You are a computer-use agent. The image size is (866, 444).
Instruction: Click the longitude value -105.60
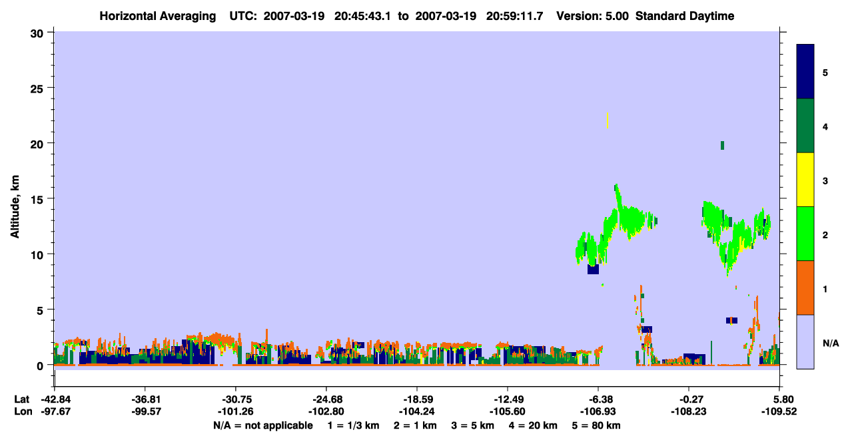pyautogui.click(x=508, y=411)
